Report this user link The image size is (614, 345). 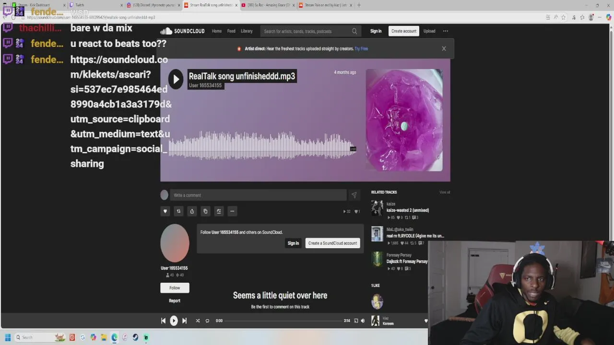[x=175, y=301]
